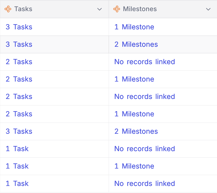Open "1 Milestone" link in the first row
The width and height of the screenshot is (217, 193).
[x=134, y=27]
